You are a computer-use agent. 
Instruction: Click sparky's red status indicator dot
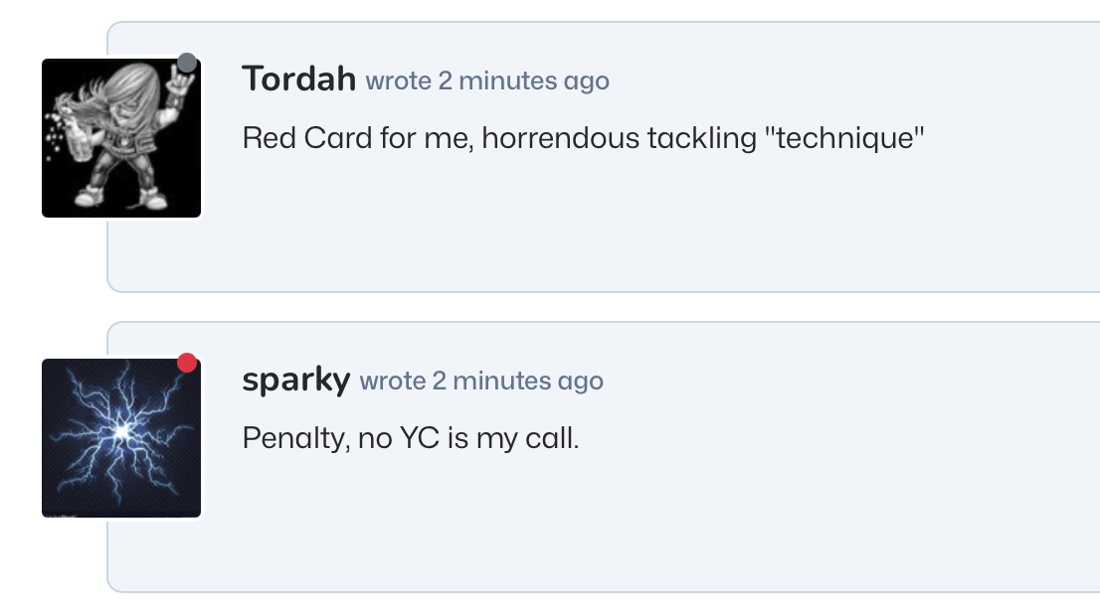coord(187,363)
